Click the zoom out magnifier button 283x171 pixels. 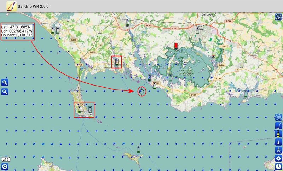tap(5, 92)
